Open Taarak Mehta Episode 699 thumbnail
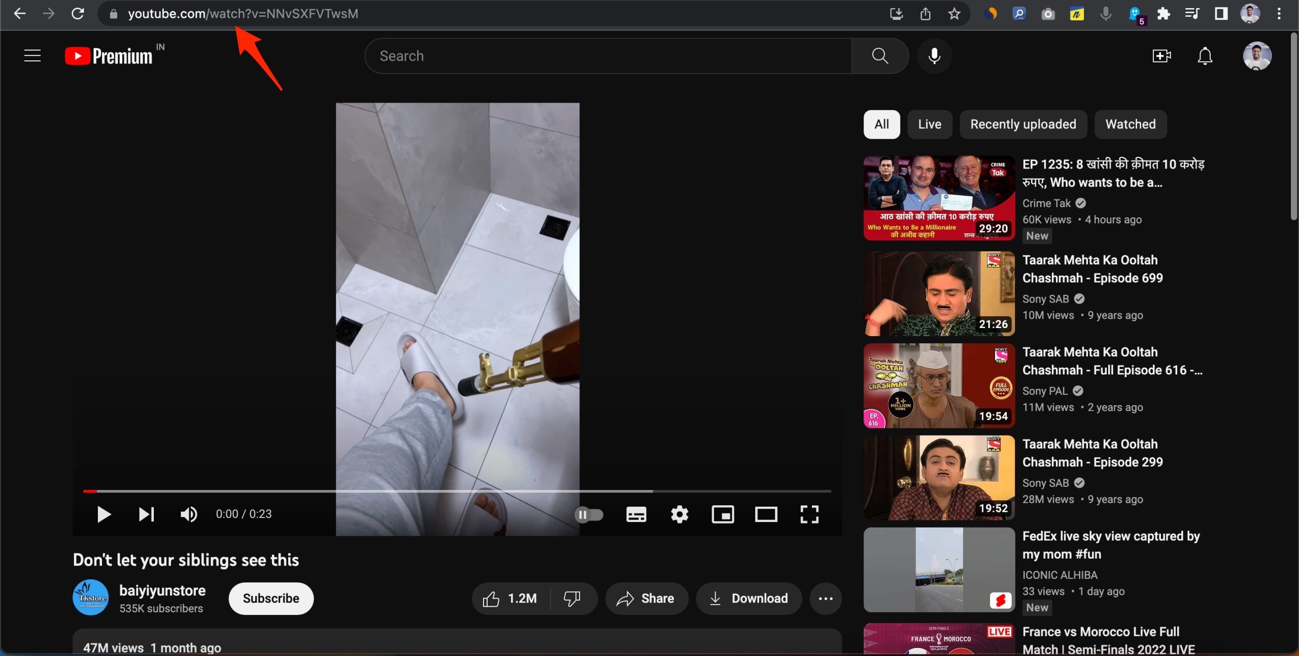 pyautogui.click(x=939, y=293)
